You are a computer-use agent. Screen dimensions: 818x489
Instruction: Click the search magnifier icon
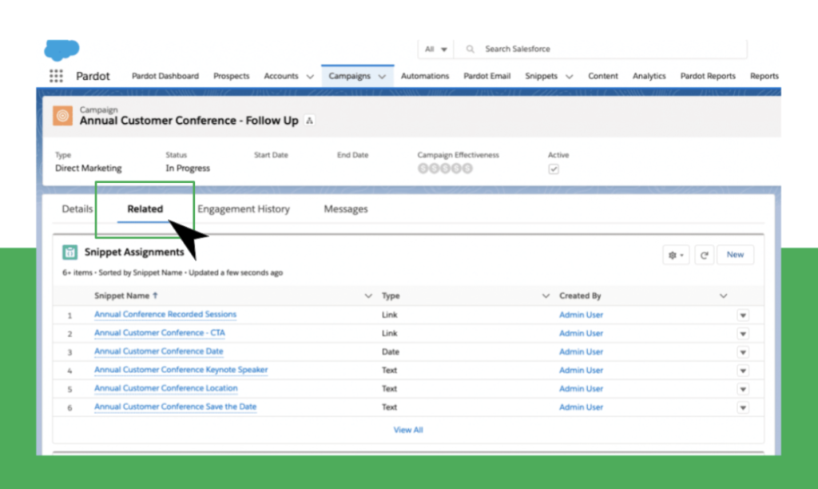470,49
